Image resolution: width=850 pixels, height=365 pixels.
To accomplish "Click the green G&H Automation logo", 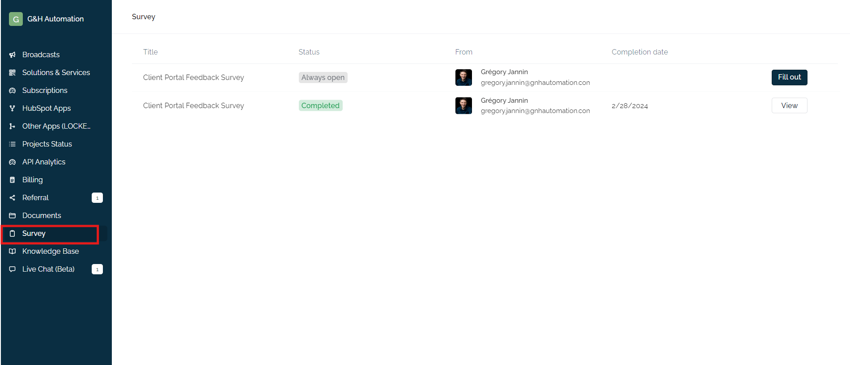I will pos(16,19).
